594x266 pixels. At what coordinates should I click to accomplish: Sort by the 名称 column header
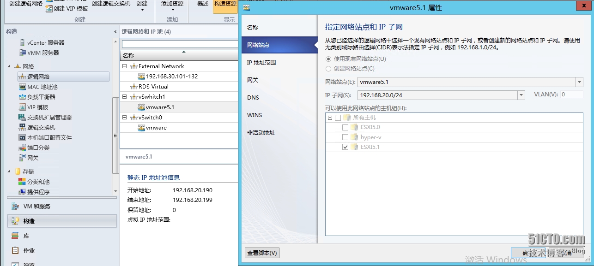click(180, 56)
